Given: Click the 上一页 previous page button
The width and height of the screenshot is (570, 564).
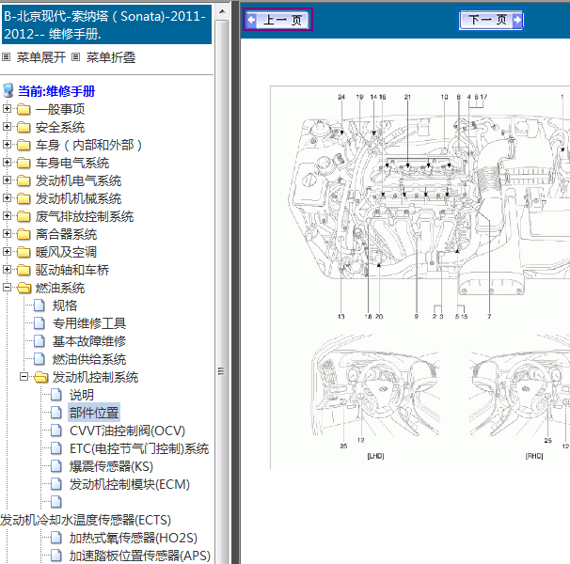Looking at the screenshot, I should tap(277, 20).
